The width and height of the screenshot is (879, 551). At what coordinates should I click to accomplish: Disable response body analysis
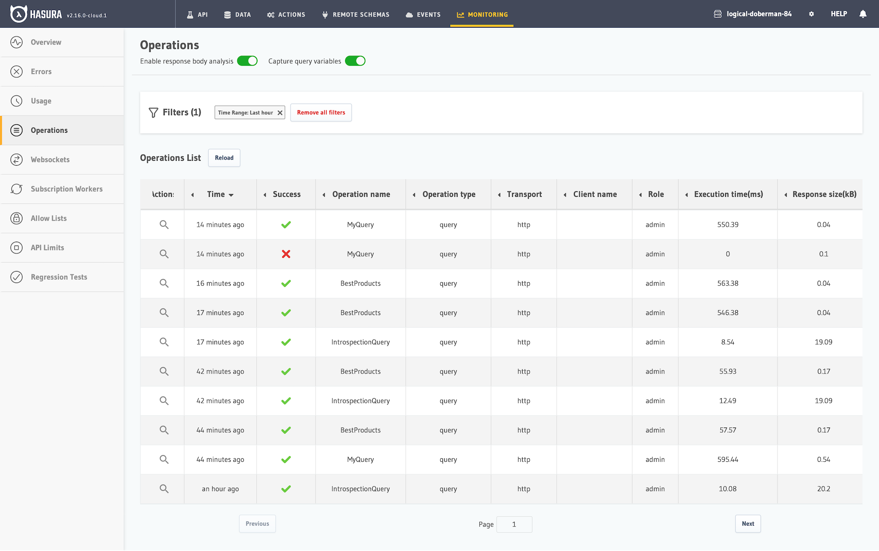[x=247, y=61]
